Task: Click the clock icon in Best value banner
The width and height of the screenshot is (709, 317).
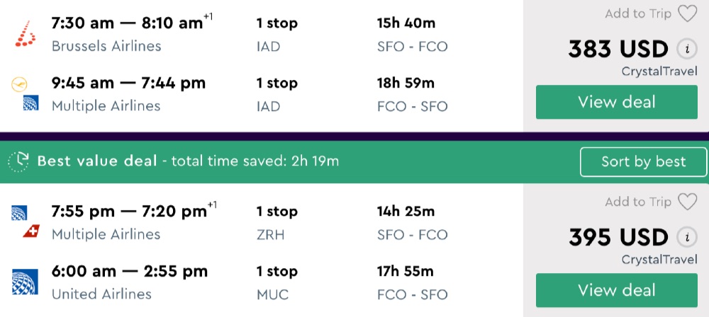Action: [x=21, y=161]
